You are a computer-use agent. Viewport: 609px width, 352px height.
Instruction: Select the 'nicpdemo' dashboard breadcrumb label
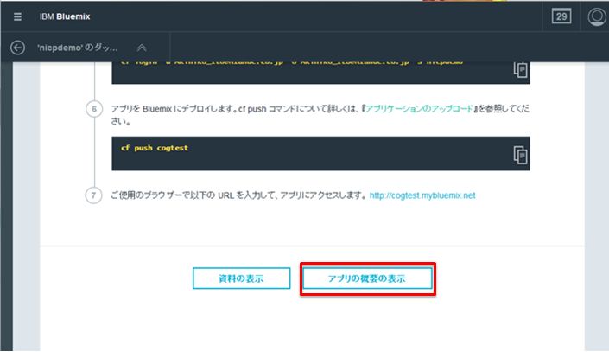(78, 48)
